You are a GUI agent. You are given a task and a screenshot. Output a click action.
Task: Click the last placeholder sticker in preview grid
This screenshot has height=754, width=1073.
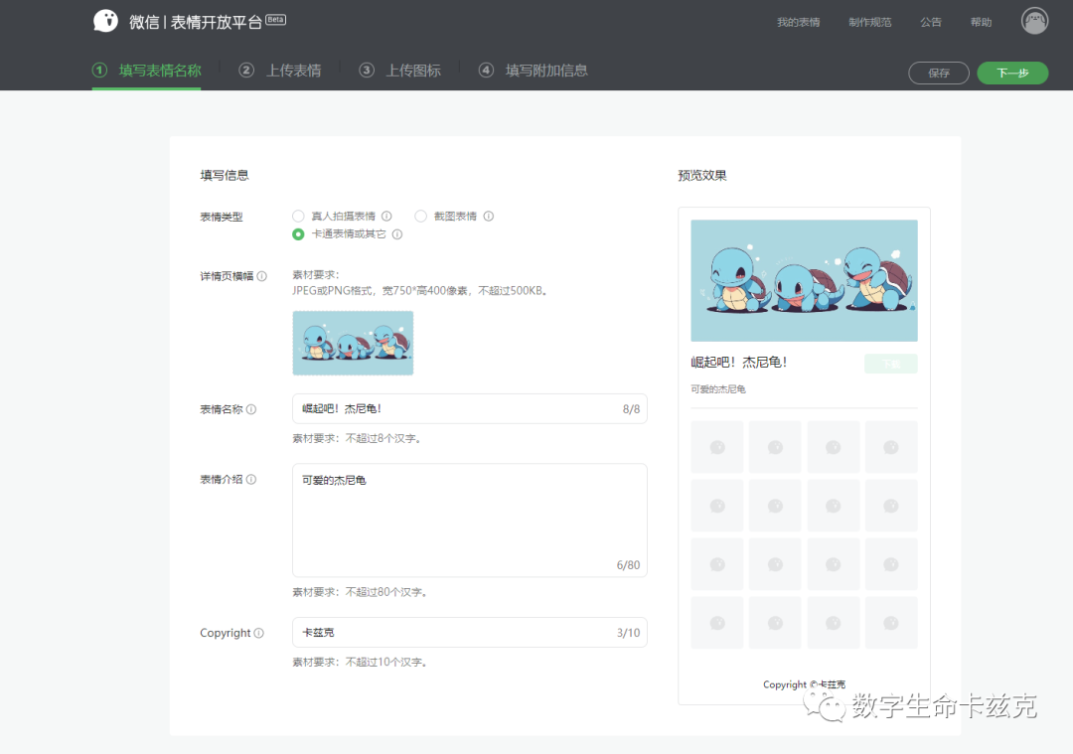click(891, 623)
